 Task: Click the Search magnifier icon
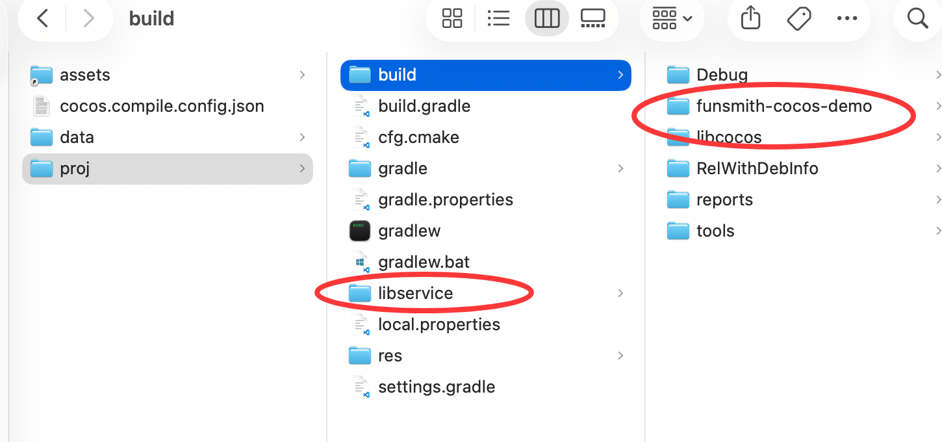tap(917, 18)
